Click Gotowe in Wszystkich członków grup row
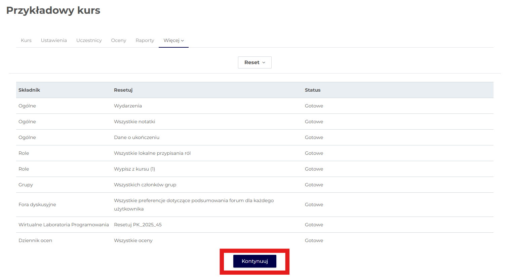 pos(314,185)
